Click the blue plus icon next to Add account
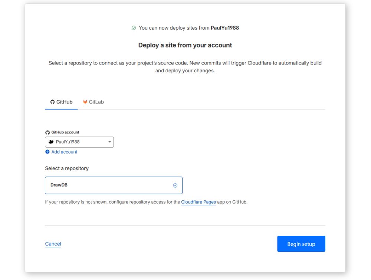Screen dimensions: 371x280 coord(47,152)
